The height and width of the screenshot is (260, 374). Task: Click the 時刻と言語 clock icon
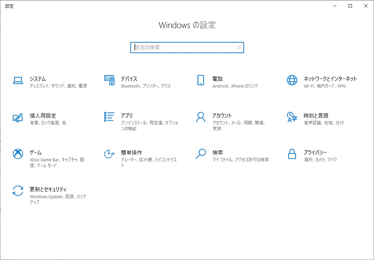(x=292, y=117)
